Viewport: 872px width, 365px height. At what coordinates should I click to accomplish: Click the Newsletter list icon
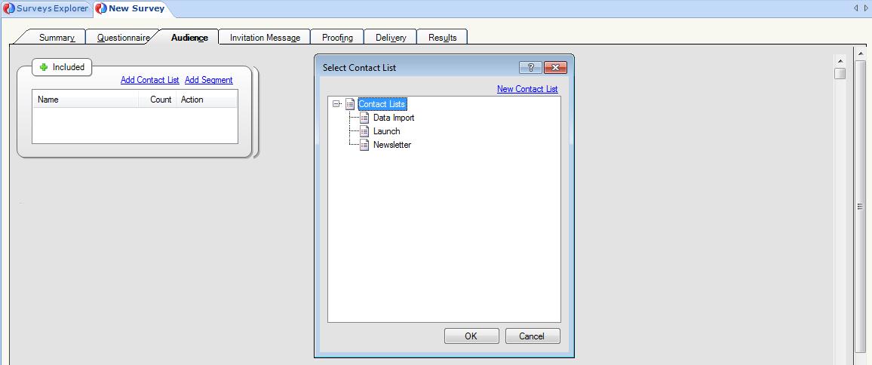tap(364, 145)
